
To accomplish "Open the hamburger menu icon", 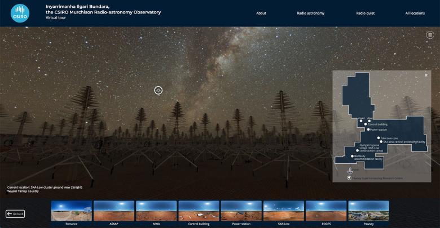I will pyautogui.click(x=430, y=35).
